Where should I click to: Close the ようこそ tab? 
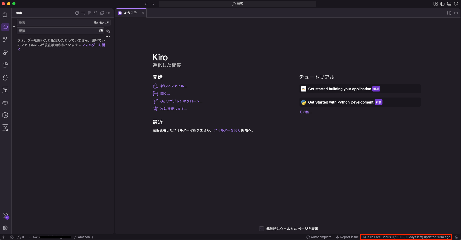143,13
